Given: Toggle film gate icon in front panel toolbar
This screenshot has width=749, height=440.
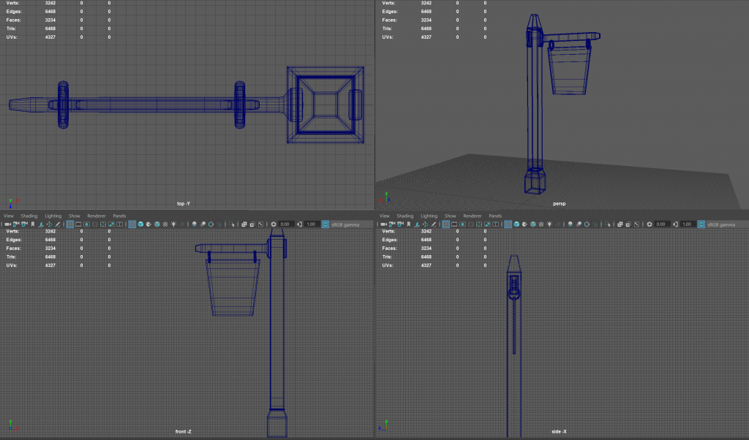Looking at the screenshot, I should 78,224.
